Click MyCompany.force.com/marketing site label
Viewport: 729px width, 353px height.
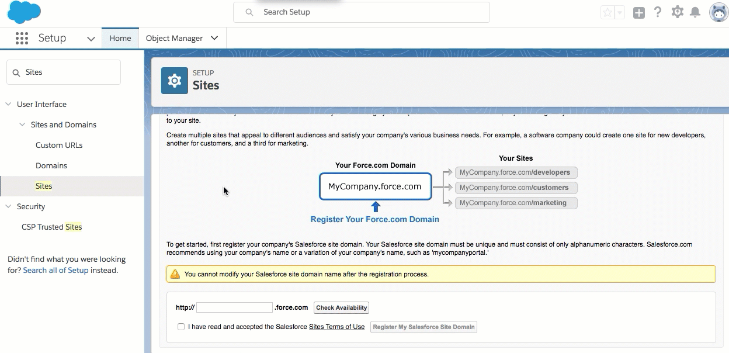(x=516, y=203)
